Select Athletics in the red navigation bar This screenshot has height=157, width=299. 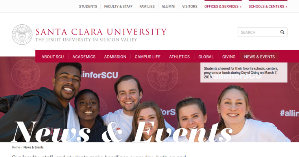coord(179,57)
